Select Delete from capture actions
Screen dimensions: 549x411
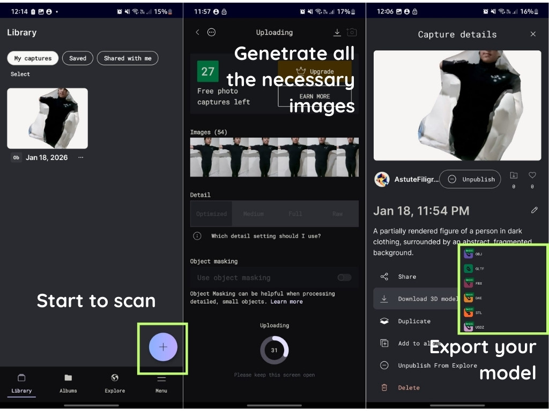(409, 387)
